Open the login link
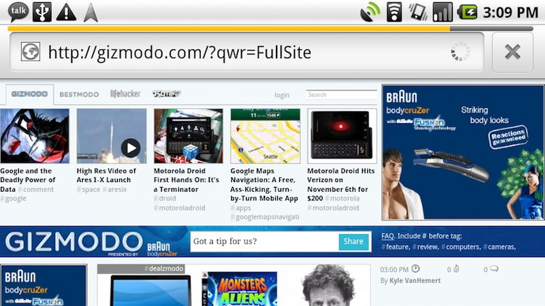This screenshot has height=306, width=545. [x=281, y=95]
